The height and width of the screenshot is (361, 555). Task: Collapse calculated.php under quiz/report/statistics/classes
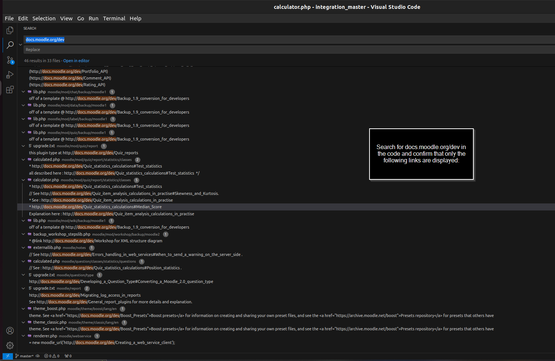click(23, 159)
